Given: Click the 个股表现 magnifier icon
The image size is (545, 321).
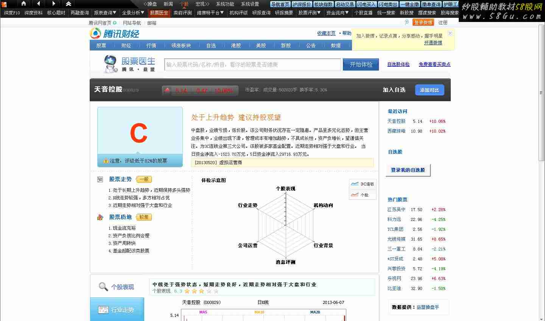Looking at the screenshot, I should (103, 287).
